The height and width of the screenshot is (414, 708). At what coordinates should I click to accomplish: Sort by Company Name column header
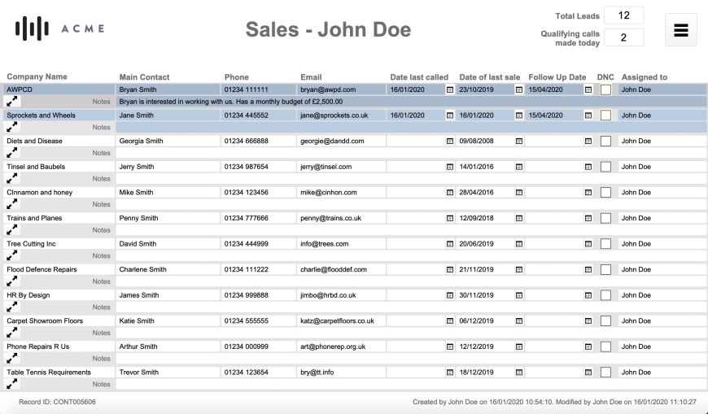coord(37,76)
